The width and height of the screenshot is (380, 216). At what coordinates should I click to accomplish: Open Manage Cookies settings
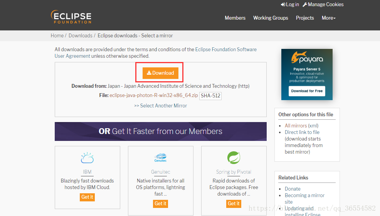click(x=323, y=4)
